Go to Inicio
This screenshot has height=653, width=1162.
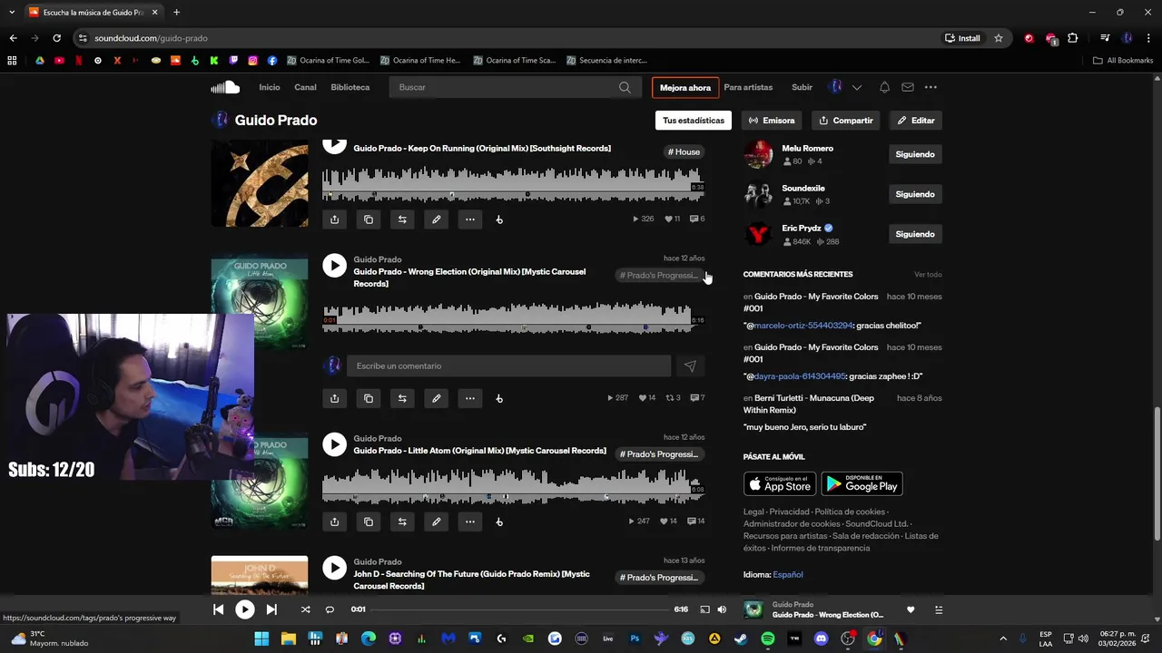(x=270, y=87)
